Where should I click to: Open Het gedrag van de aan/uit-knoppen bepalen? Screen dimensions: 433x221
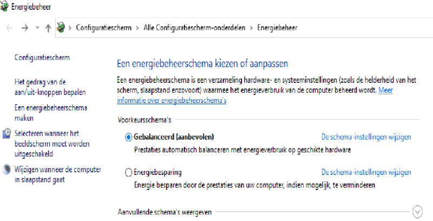50,87
